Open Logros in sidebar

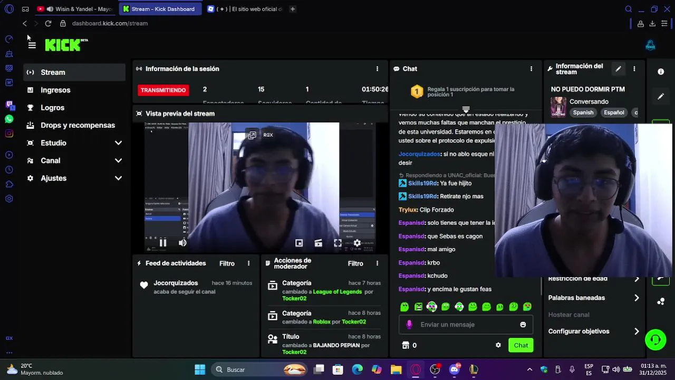(x=74, y=108)
